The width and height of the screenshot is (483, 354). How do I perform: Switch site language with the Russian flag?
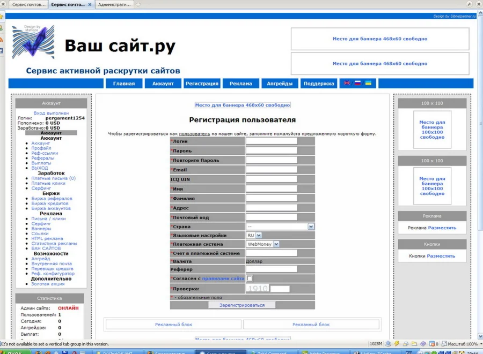(x=357, y=83)
